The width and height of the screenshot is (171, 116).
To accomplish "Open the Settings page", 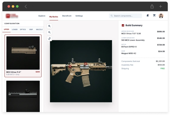I will 79,16.
